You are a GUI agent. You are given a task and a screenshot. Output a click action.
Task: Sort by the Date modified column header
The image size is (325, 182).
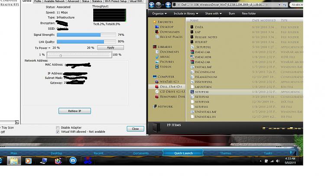[264, 20]
